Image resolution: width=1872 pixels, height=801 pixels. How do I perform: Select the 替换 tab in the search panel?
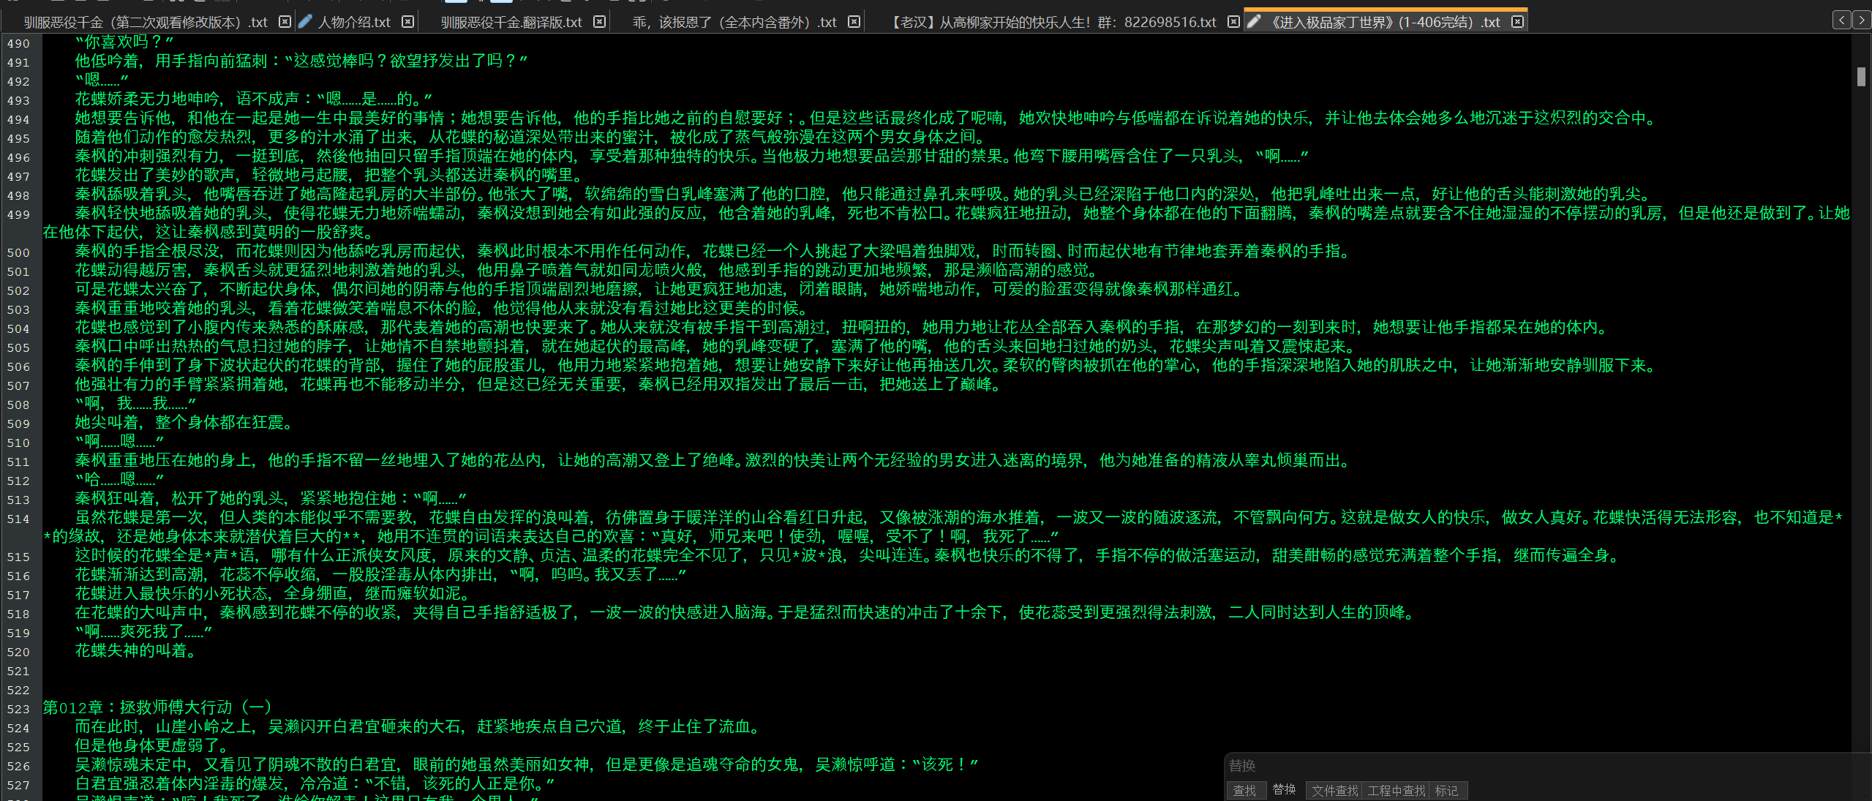[1285, 790]
